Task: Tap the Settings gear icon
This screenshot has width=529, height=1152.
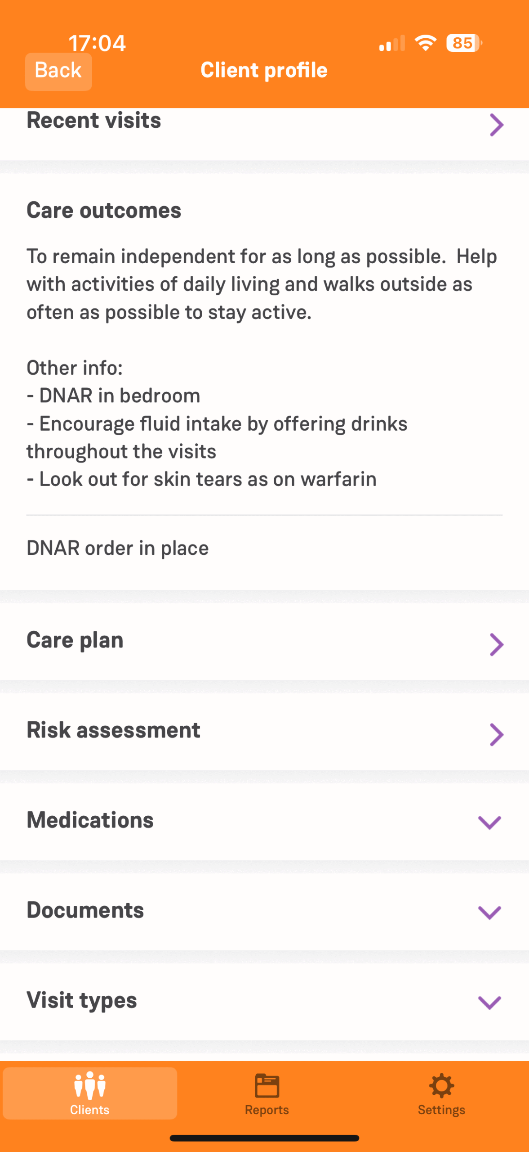Action: tap(441, 1085)
